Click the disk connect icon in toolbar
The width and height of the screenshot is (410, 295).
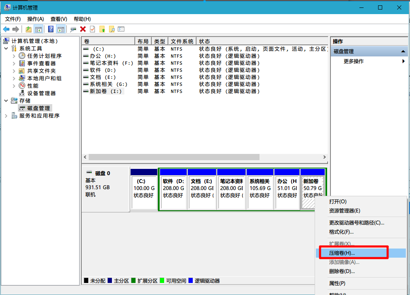coord(73,29)
